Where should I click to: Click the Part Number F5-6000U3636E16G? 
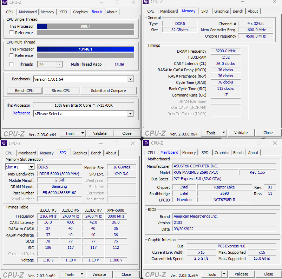click(x=60, y=193)
